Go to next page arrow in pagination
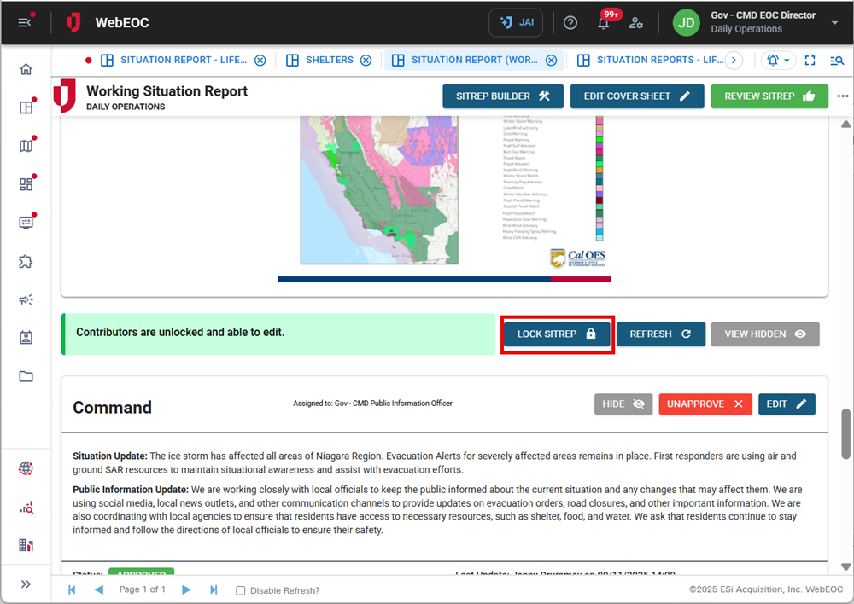Image resolution: width=854 pixels, height=604 pixels. tap(189, 590)
